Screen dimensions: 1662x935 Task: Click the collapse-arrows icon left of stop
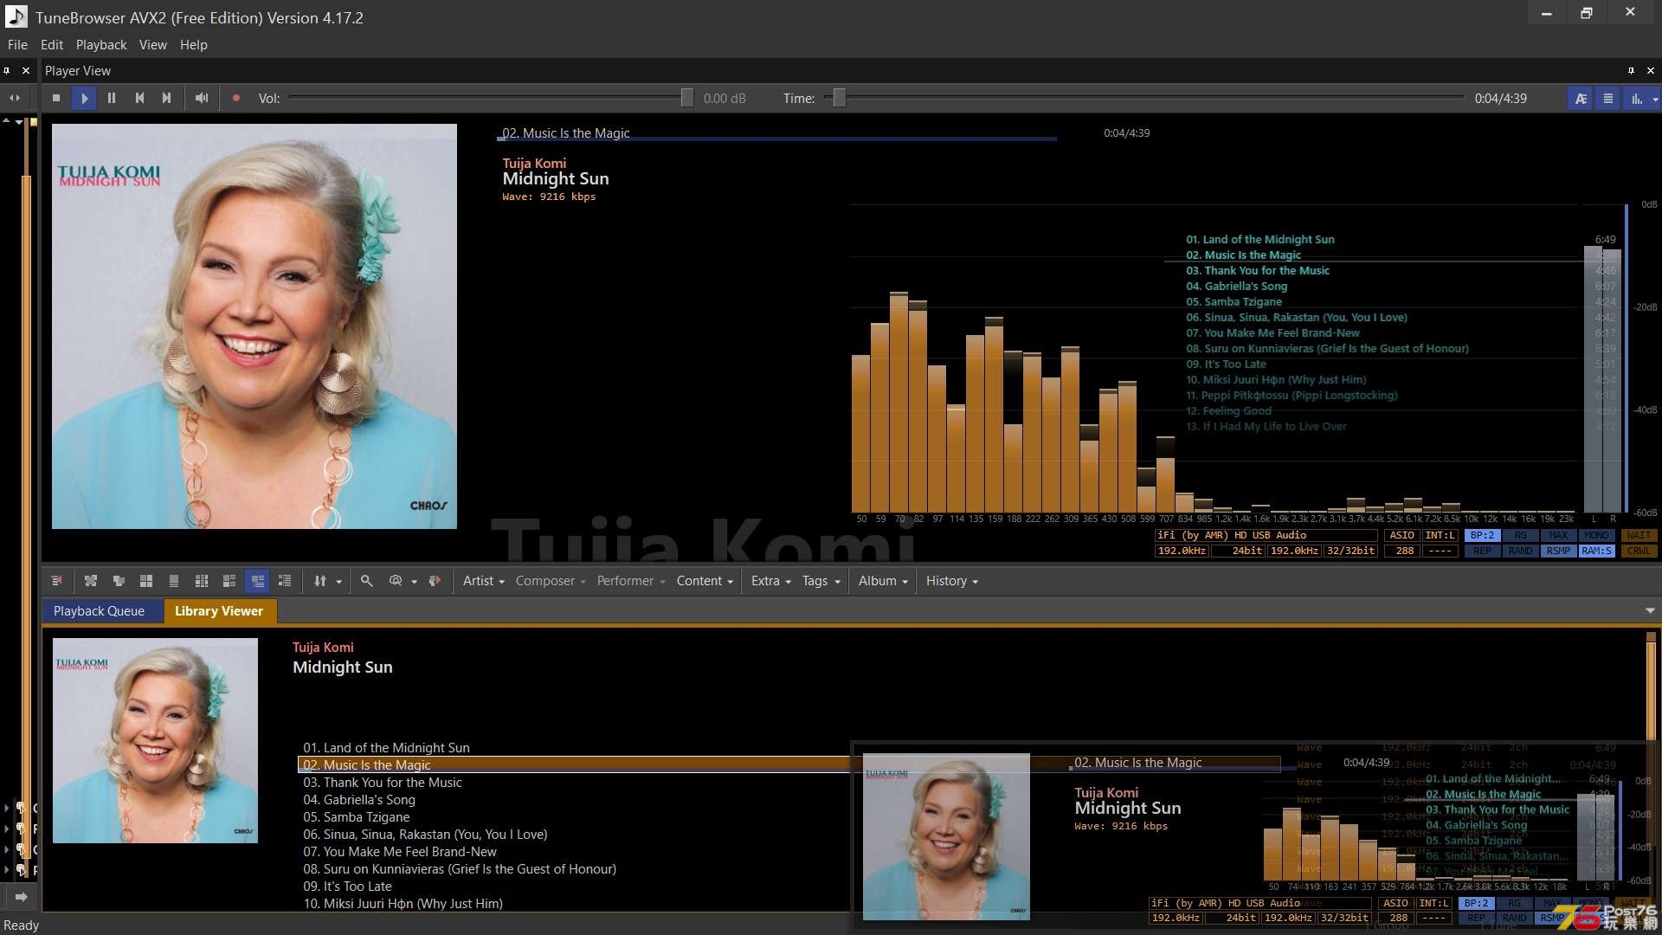click(15, 99)
